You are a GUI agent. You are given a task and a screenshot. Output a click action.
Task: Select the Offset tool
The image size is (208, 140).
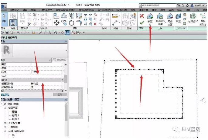coord(64,16)
